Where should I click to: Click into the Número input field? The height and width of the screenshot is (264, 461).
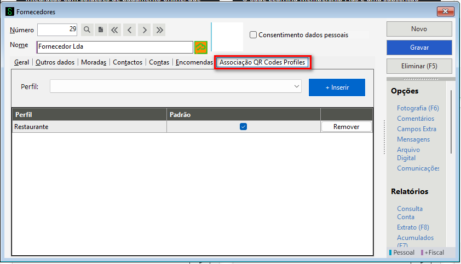coord(57,30)
